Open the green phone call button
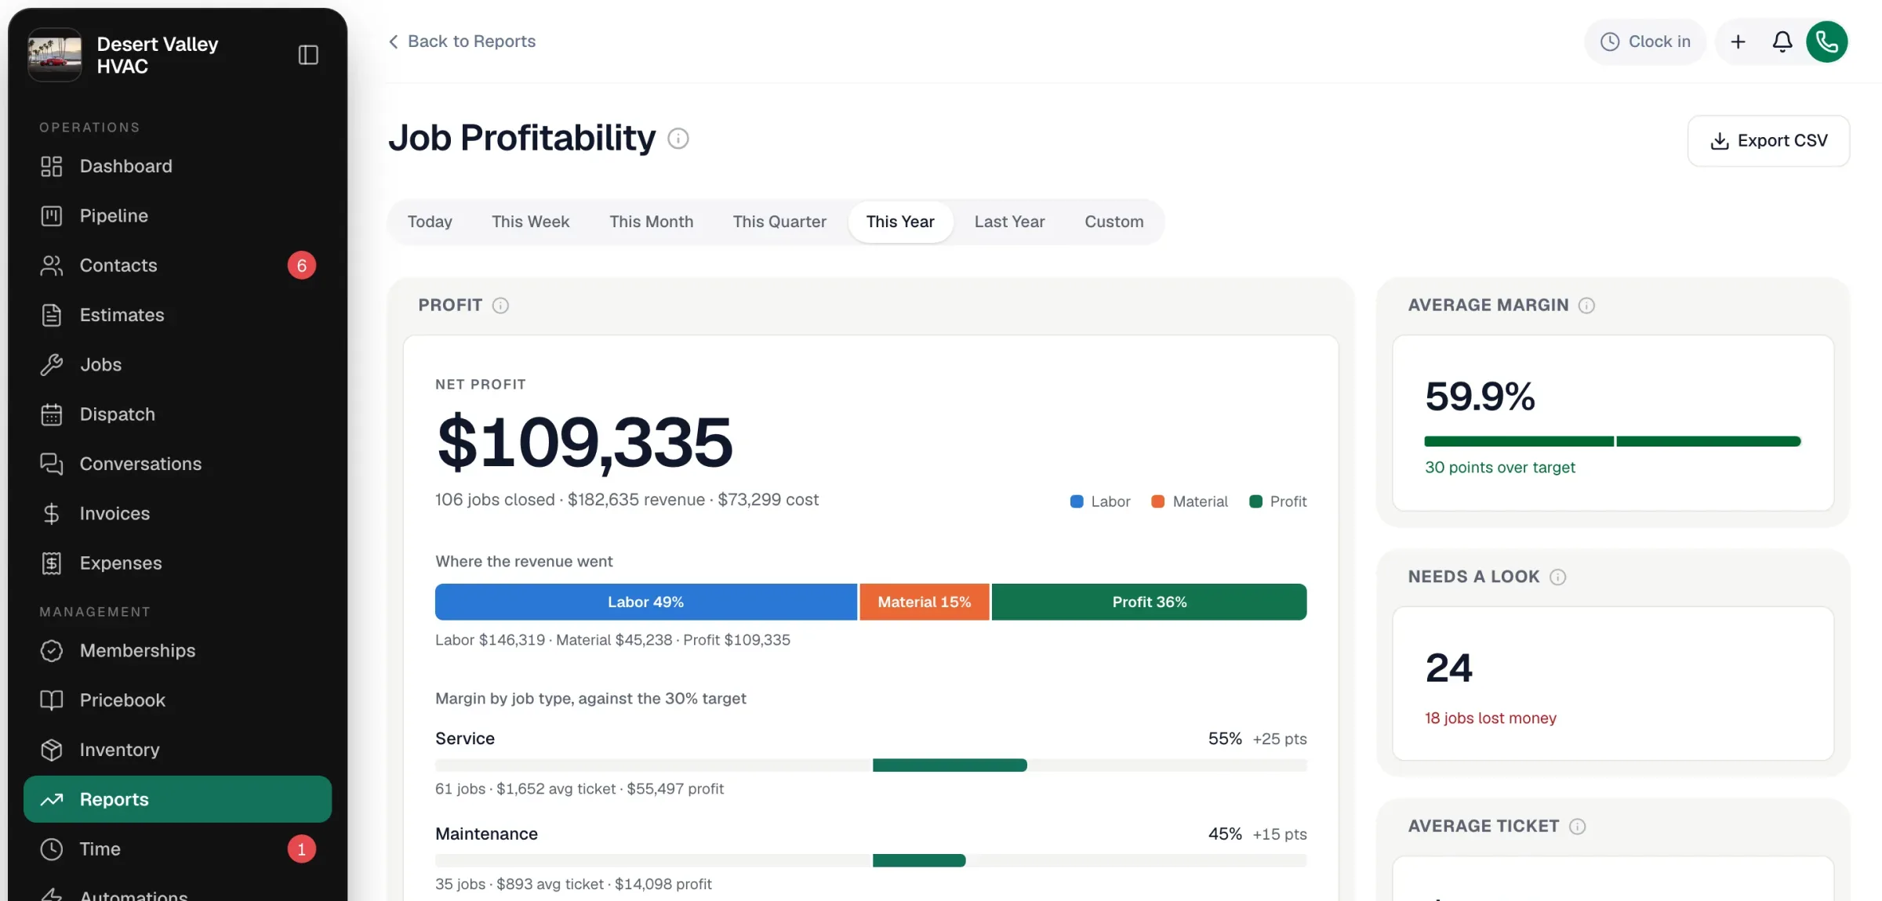 [1826, 42]
